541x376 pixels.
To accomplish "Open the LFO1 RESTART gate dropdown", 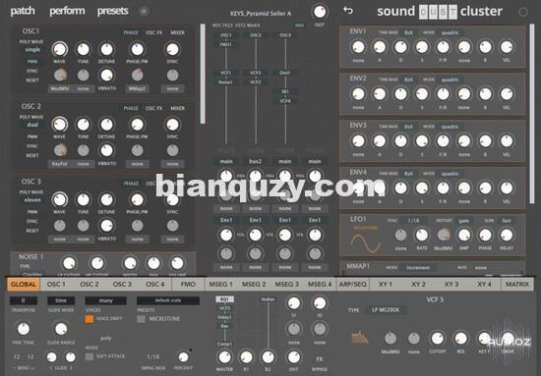I will tap(464, 221).
